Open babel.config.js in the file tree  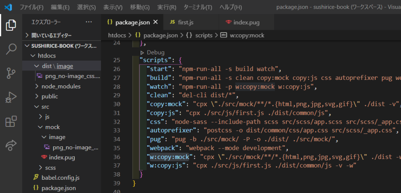click(x=61, y=178)
